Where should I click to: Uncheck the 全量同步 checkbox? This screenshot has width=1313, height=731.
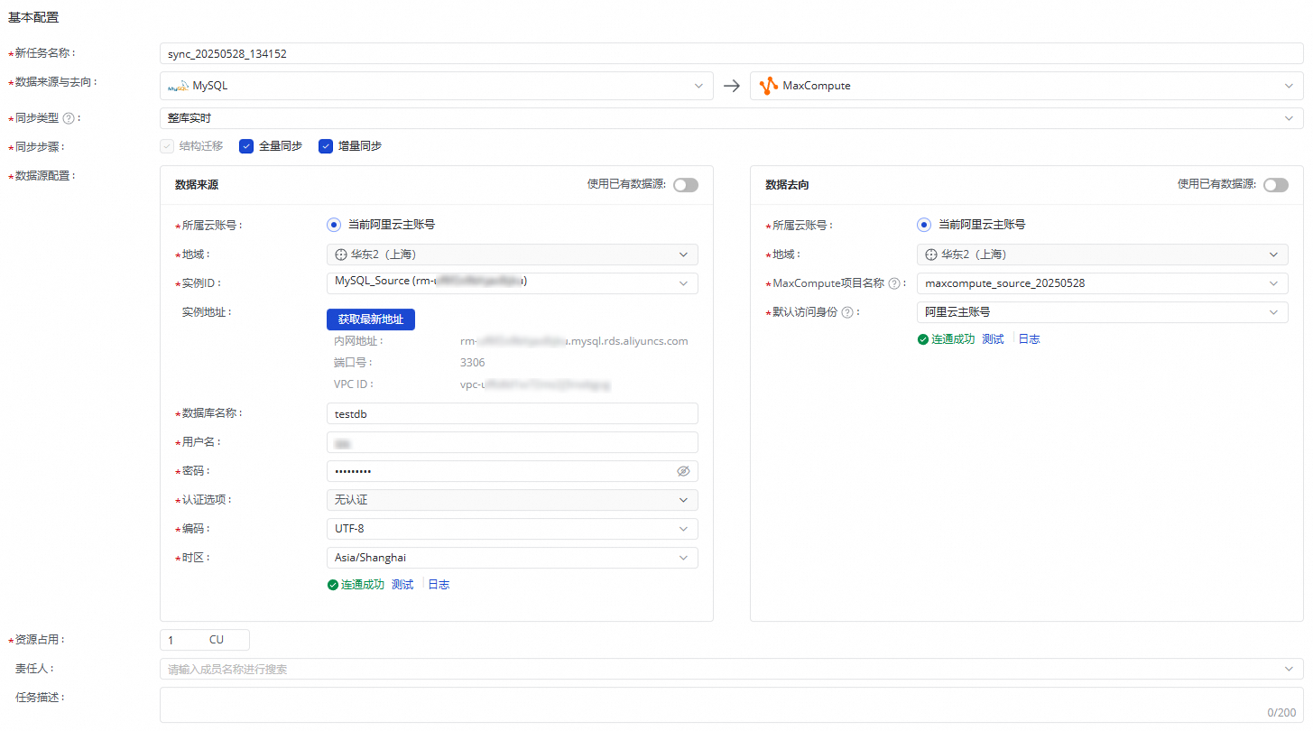tap(246, 146)
